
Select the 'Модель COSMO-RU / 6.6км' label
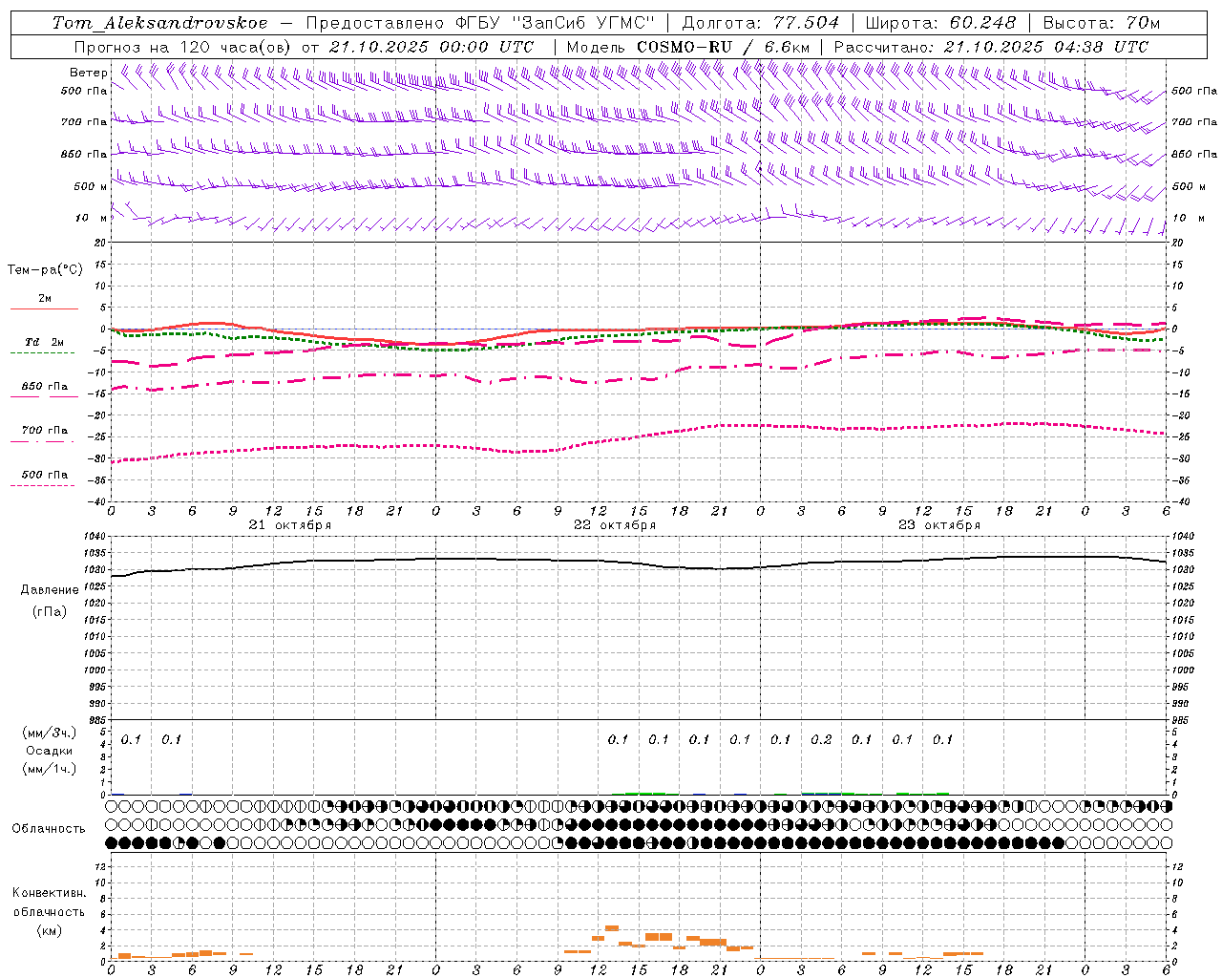(x=687, y=47)
